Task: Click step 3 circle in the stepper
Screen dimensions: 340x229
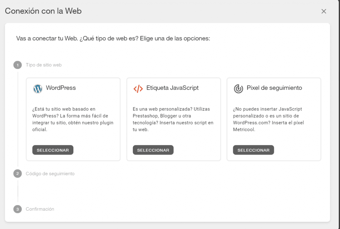Action: [x=18, y=209]
